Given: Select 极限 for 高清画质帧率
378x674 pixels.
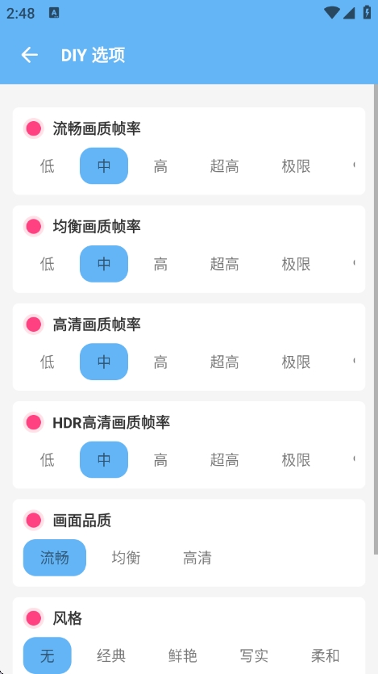Looking at the screenshot, I should coord(296,362).
